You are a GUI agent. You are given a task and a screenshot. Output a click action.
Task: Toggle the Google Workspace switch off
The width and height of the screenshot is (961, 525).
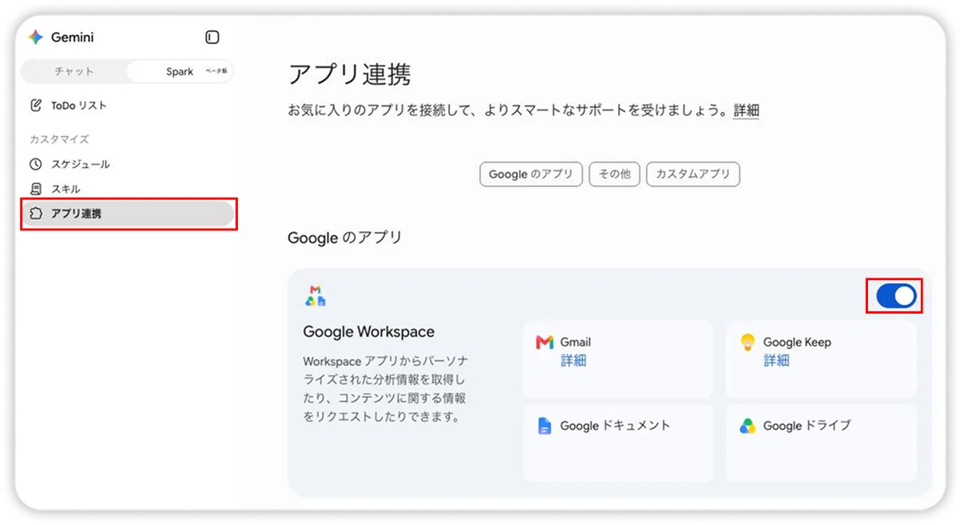click(895, 296)
